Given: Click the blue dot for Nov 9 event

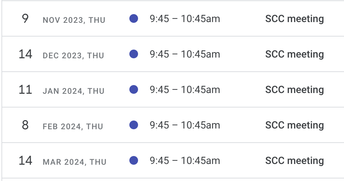Looking at the screenshot, I should (x=134, y=18).
